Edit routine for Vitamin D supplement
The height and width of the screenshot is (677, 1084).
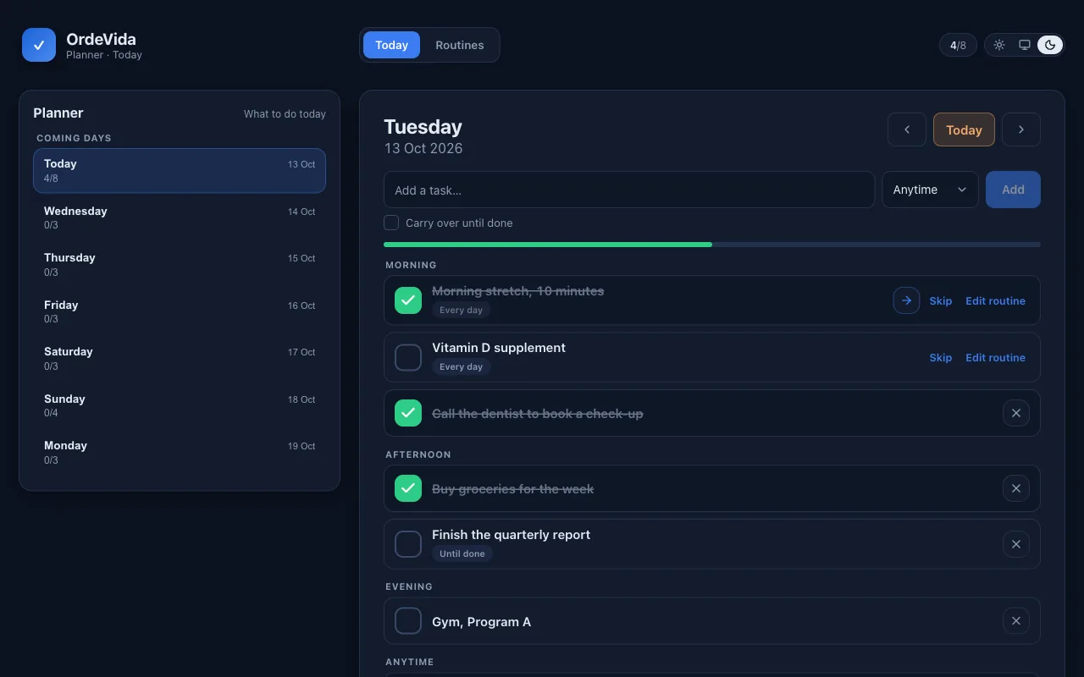(995, 357)
